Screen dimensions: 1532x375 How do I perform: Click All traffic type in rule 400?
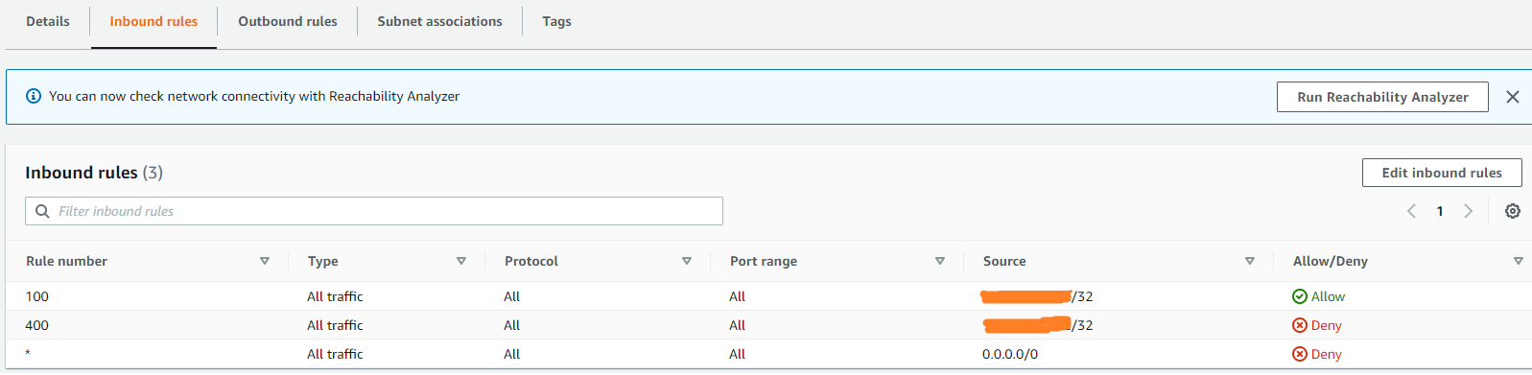[x=335, y=325]
